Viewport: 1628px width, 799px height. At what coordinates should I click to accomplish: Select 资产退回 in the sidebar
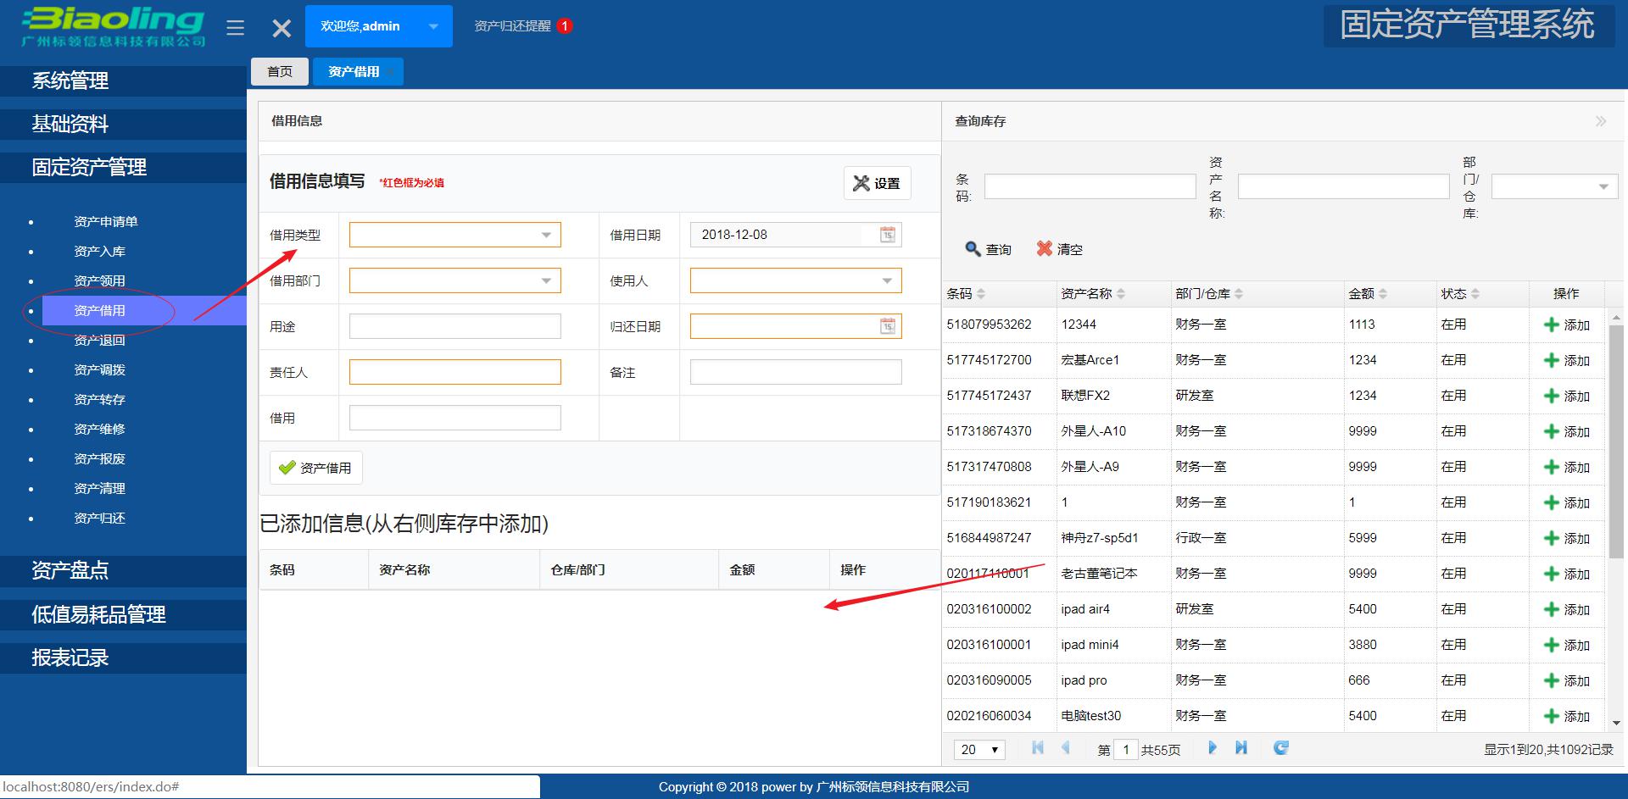pos(99,340)
